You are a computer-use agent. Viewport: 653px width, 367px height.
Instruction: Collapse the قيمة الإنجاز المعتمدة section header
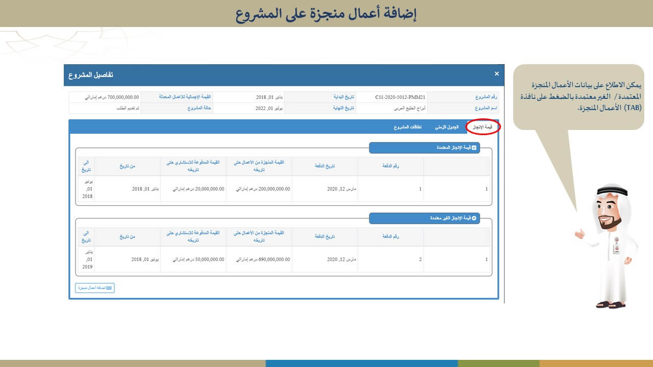pos(424,148)
